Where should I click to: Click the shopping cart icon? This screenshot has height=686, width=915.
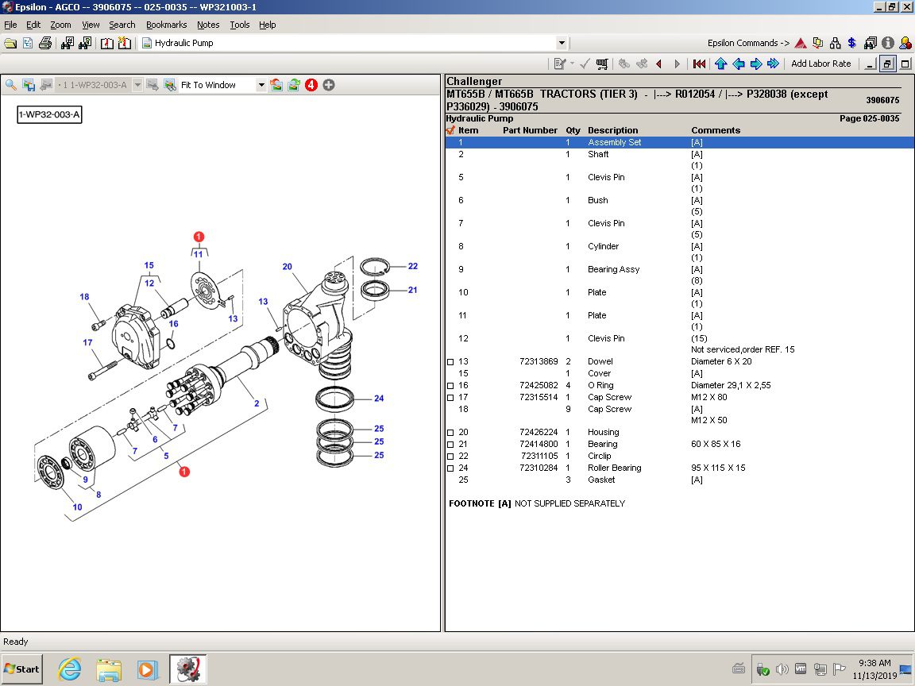(602, 64)
